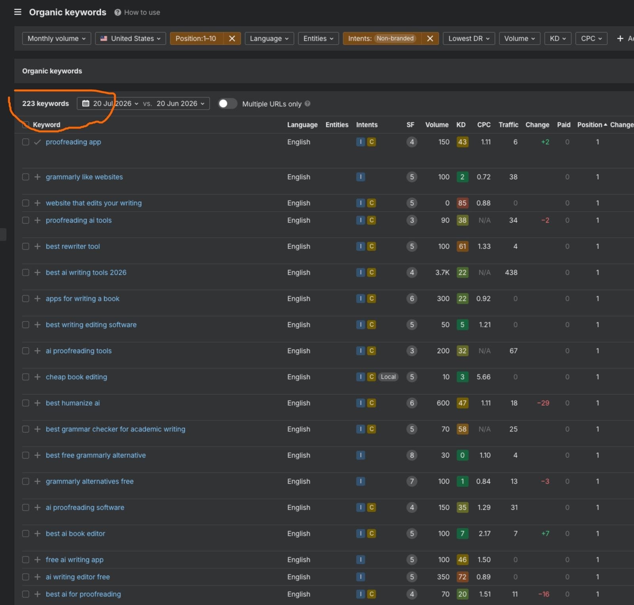Click the help icon beside Multiple URLs only
634x605 pixels.
coord(307,104)
